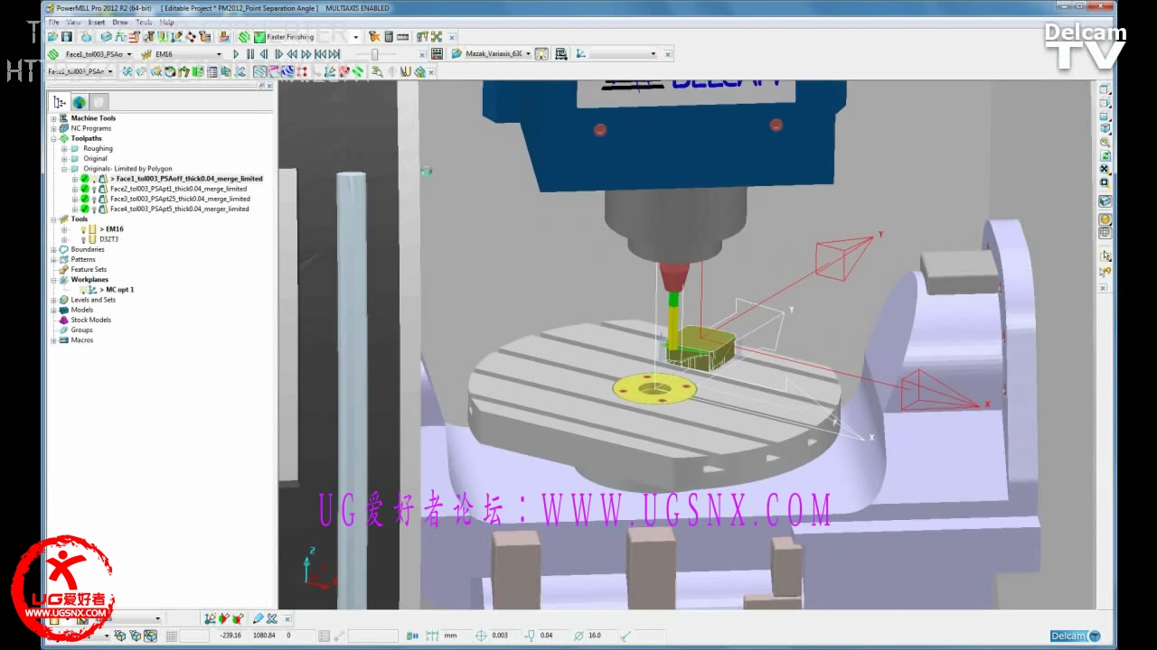This screenshot has height=650, width=1157.
Task: Toggle lightbulb of EM16 tool
Action: pyautogui.click(x=83, y=229)
